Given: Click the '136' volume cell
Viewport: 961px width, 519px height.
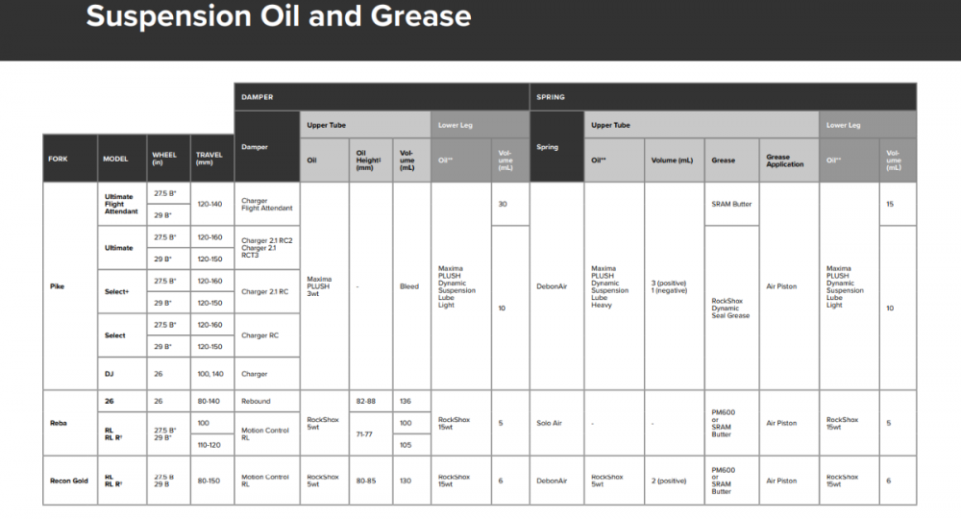Looking at the screenshot, I should coord(411,402).
